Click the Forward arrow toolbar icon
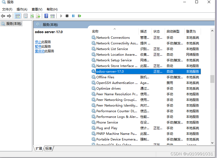Screen dimensions: 217x158 click(9, 16)
